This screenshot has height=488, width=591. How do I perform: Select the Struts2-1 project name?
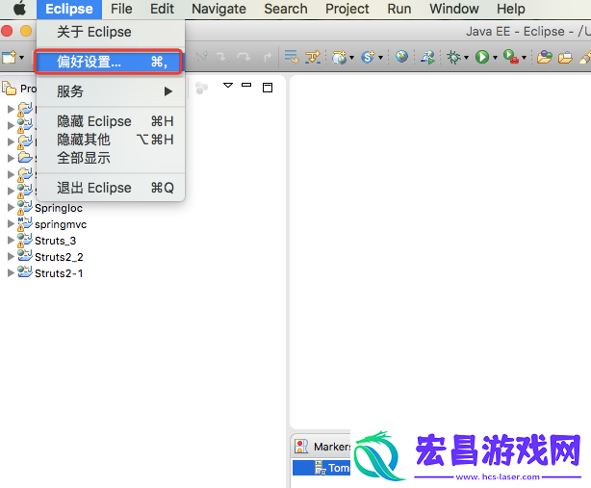pos(59,273)
